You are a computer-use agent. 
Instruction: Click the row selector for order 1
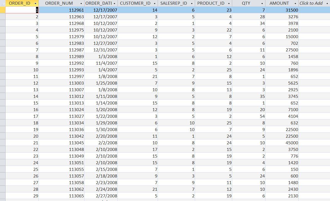3,10
